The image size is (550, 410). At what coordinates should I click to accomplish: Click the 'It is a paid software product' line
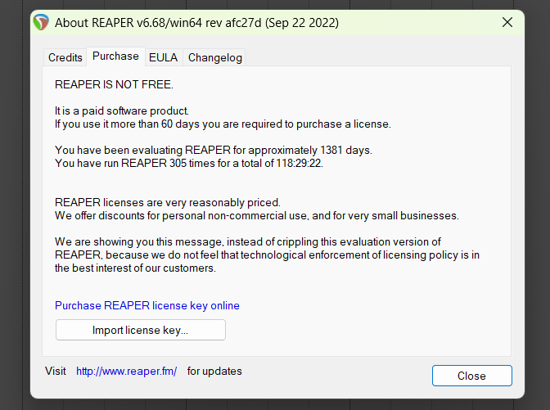click(x=122, y=110)
